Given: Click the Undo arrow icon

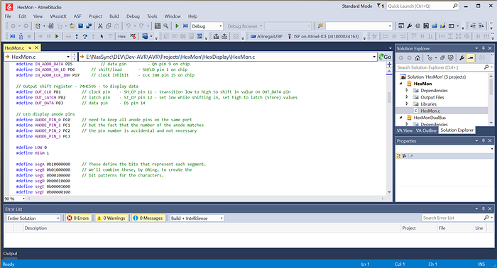Looking at the screenshot, I should (x=128, y=26).
